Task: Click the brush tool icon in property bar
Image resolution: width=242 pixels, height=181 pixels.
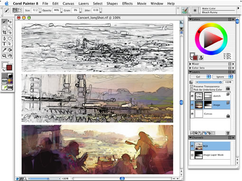Action: click(7, 10)
